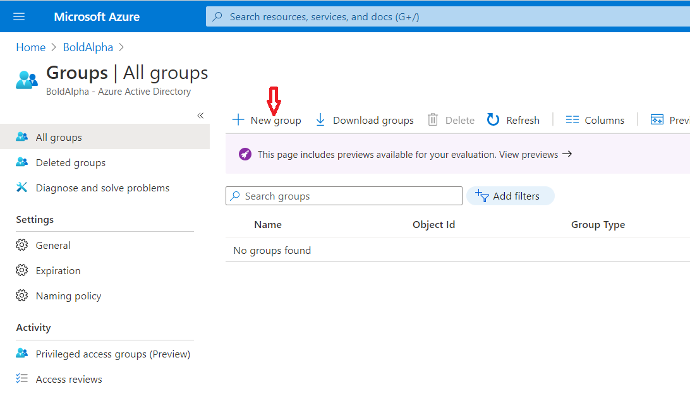Click the Columns list icon
Screen dimensions: 690x396
point(572,119)
